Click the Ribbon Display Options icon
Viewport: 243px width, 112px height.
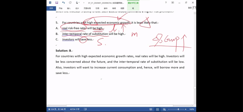click(x=173, y=3)
